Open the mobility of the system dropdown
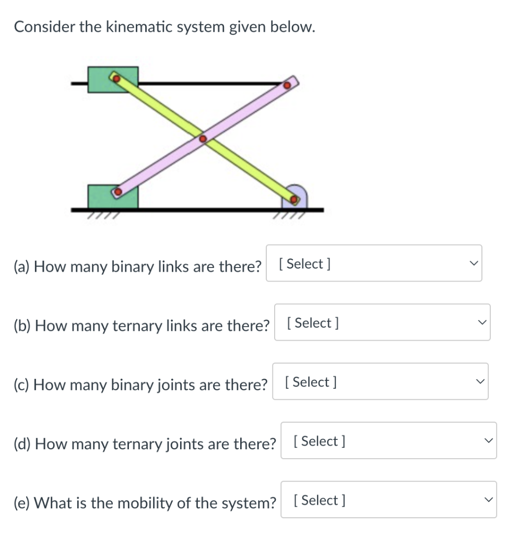 coord(388,499)
